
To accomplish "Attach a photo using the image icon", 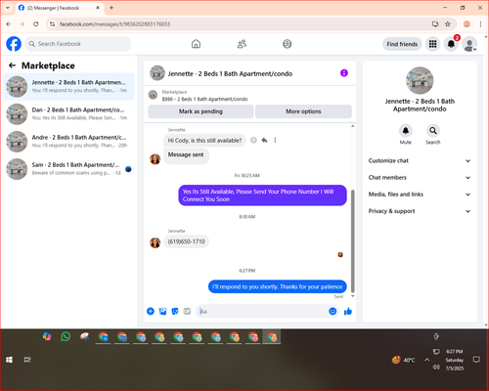I will pyautogui.click(x=162, y=311).
